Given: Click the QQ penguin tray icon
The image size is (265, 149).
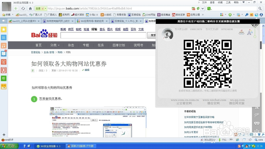Looking at the screenshot, I should pos(246,146).
